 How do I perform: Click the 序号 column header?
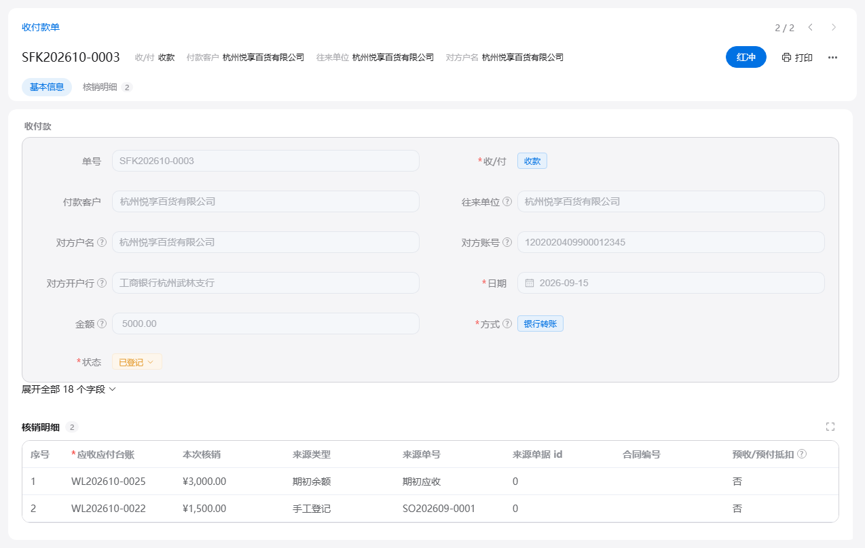click(x=40, y=454)
